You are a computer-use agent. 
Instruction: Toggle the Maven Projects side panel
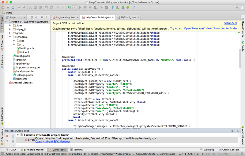point(243,28)
